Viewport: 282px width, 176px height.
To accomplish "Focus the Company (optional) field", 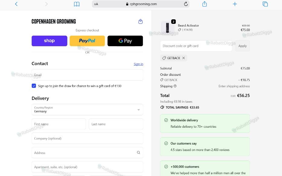I will click(x=87, y=138).
